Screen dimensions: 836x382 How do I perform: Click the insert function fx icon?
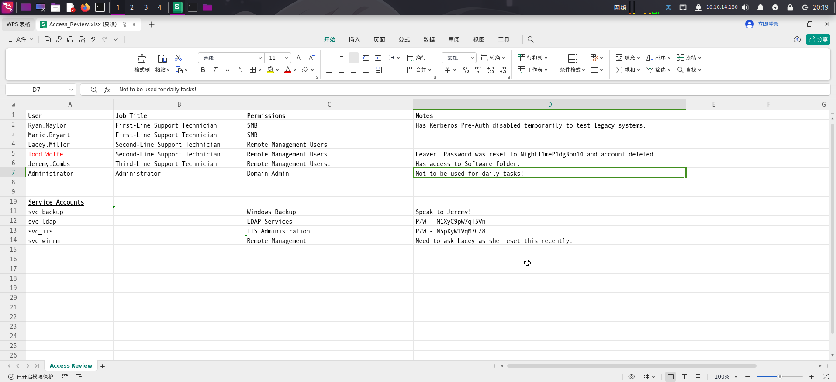click(x=107, y=90)
